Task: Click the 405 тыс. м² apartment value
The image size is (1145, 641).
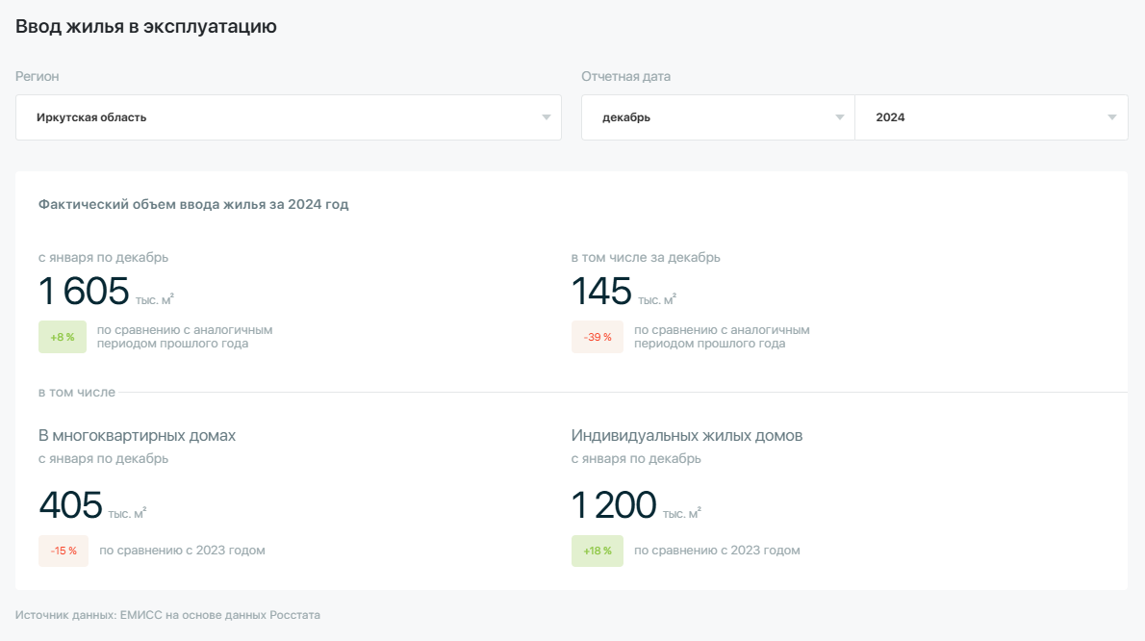Action: coord(71,505)
